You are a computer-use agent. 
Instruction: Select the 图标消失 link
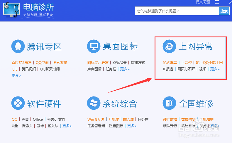point(120,62)
